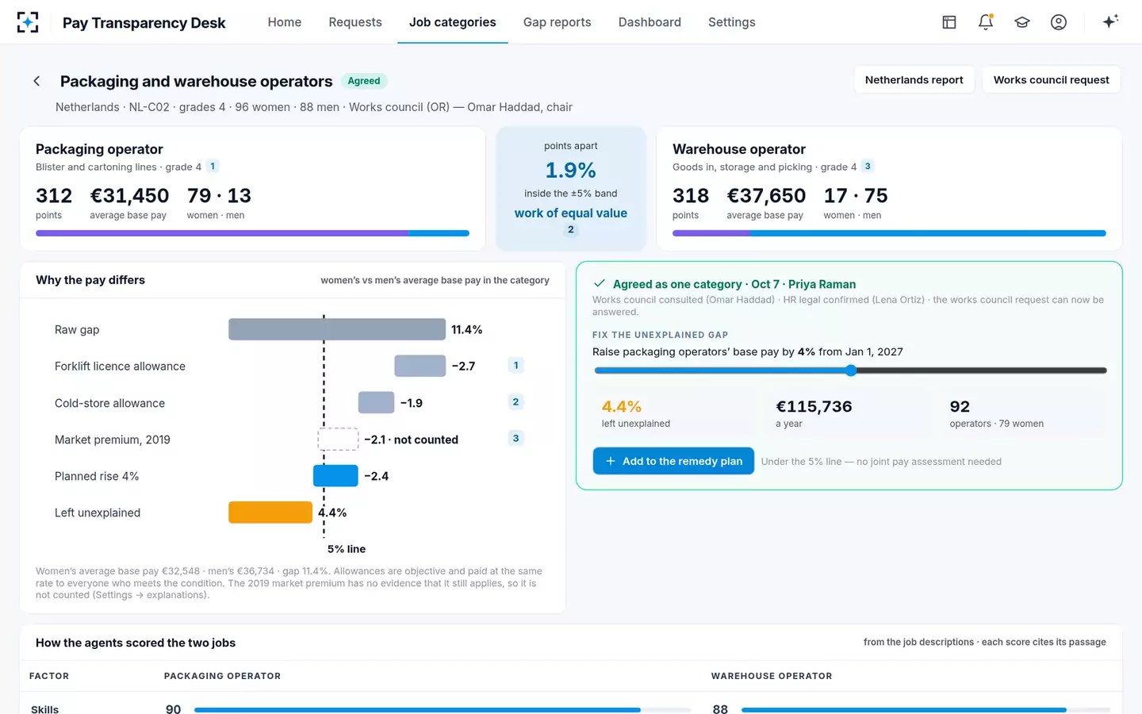
Task: Go to the Settings tab
Action: pyautogui.click(x=732, y=22)
